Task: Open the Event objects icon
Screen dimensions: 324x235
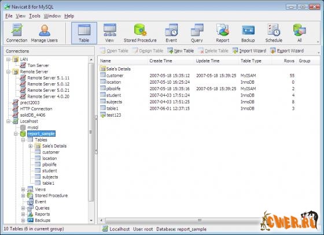Action: click(x=171, y=33)
